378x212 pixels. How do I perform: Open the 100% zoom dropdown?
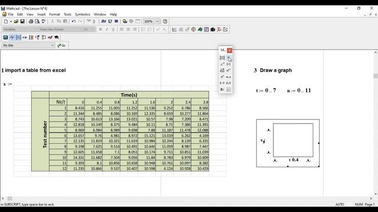point(158,21)
